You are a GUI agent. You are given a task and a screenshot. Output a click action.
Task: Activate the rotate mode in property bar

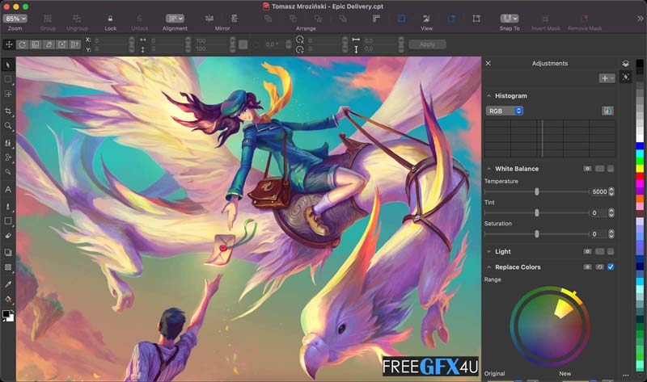(x=23, y=44)
